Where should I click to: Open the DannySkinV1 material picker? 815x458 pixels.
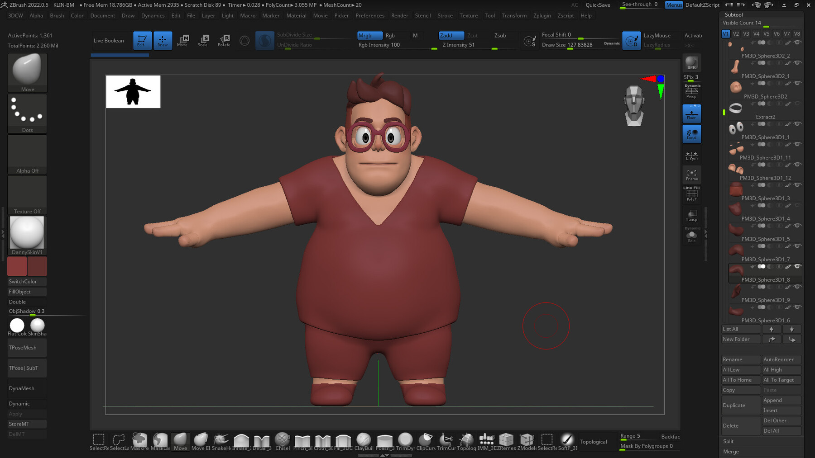pyautogui.click(x=27, y=236)
